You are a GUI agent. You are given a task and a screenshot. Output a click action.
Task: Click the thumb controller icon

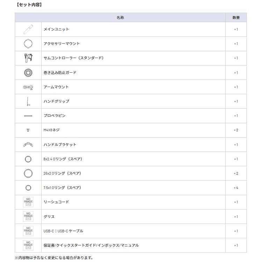(28, 58)
